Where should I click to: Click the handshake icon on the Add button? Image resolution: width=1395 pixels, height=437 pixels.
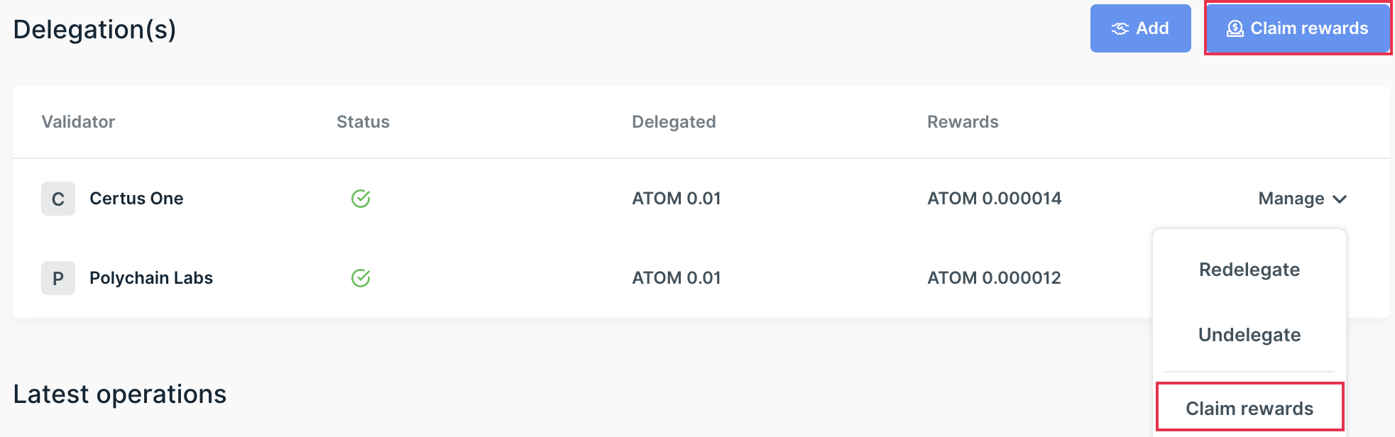pos(1120,28)
